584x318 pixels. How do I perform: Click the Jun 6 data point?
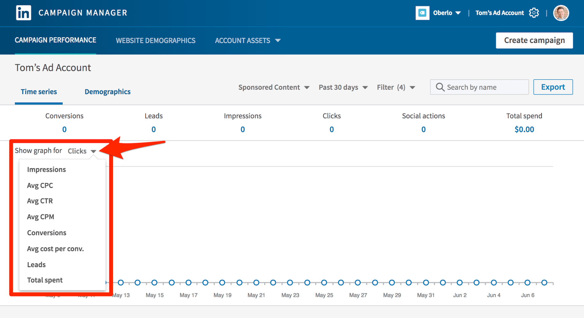pos(527,282)
